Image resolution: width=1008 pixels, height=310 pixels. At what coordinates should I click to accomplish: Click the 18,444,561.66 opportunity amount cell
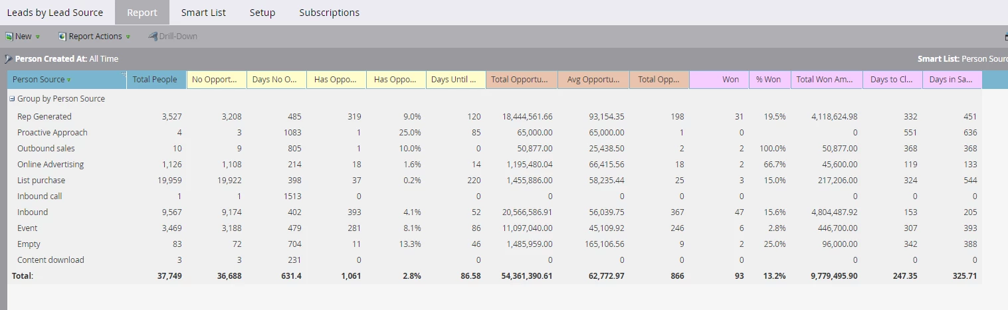point(527,117)
